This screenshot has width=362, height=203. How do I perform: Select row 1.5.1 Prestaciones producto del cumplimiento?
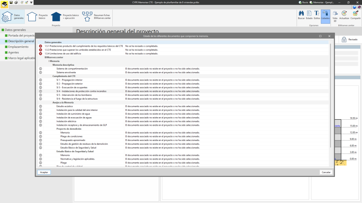click(183, 46)
